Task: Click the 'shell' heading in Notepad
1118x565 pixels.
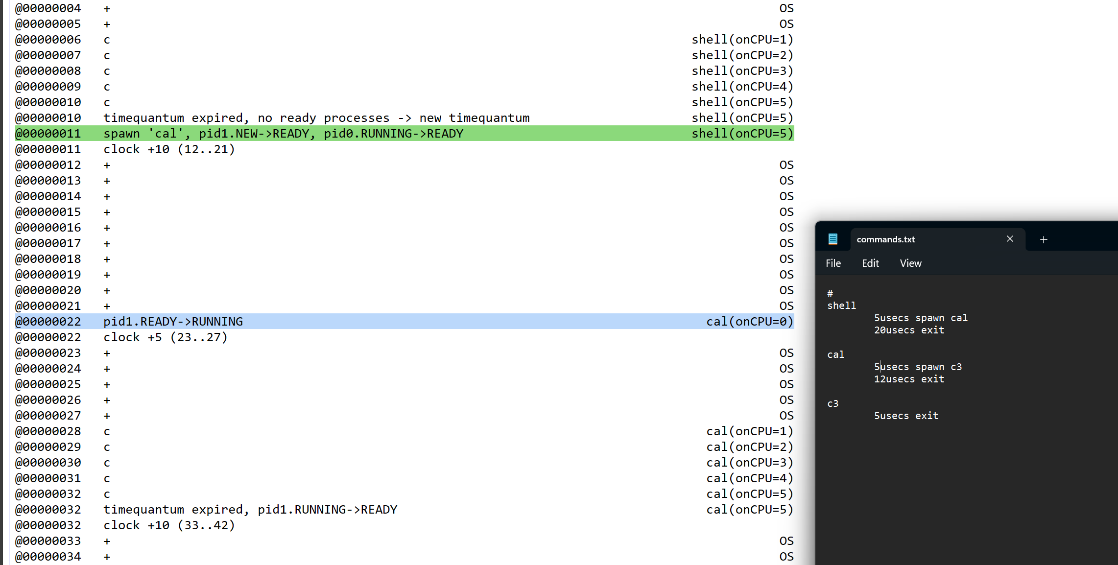Action: 841,306
